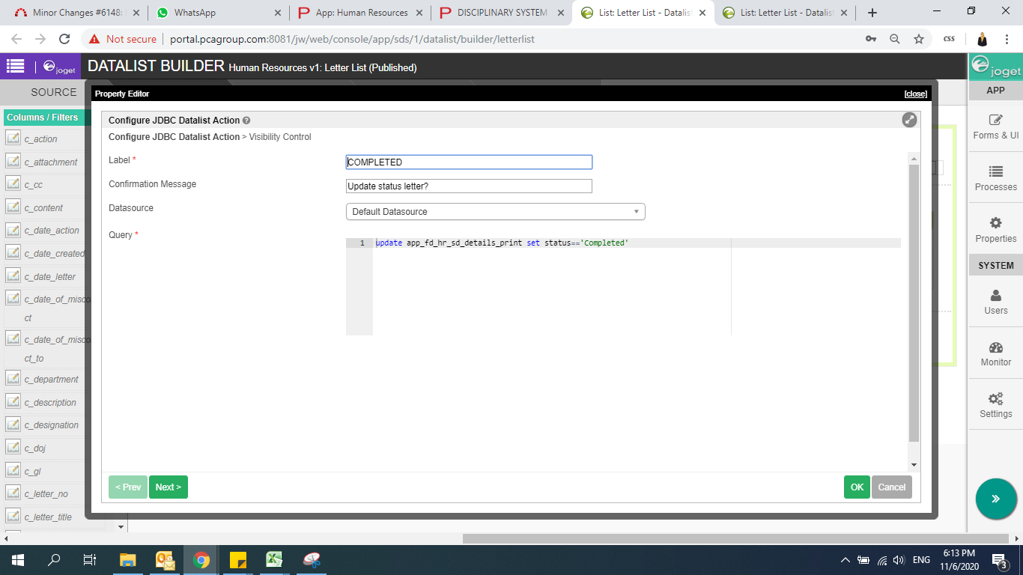Open Outlook from the taskbar
1023x575 pixels.
[165, 559]
